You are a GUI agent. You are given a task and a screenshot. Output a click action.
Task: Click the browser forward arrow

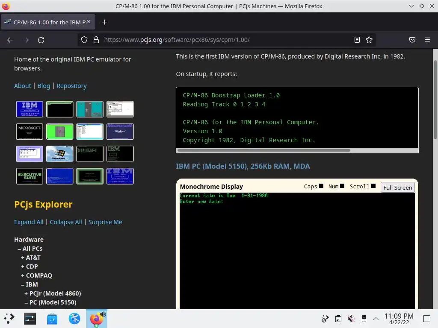tap(26, 40)
